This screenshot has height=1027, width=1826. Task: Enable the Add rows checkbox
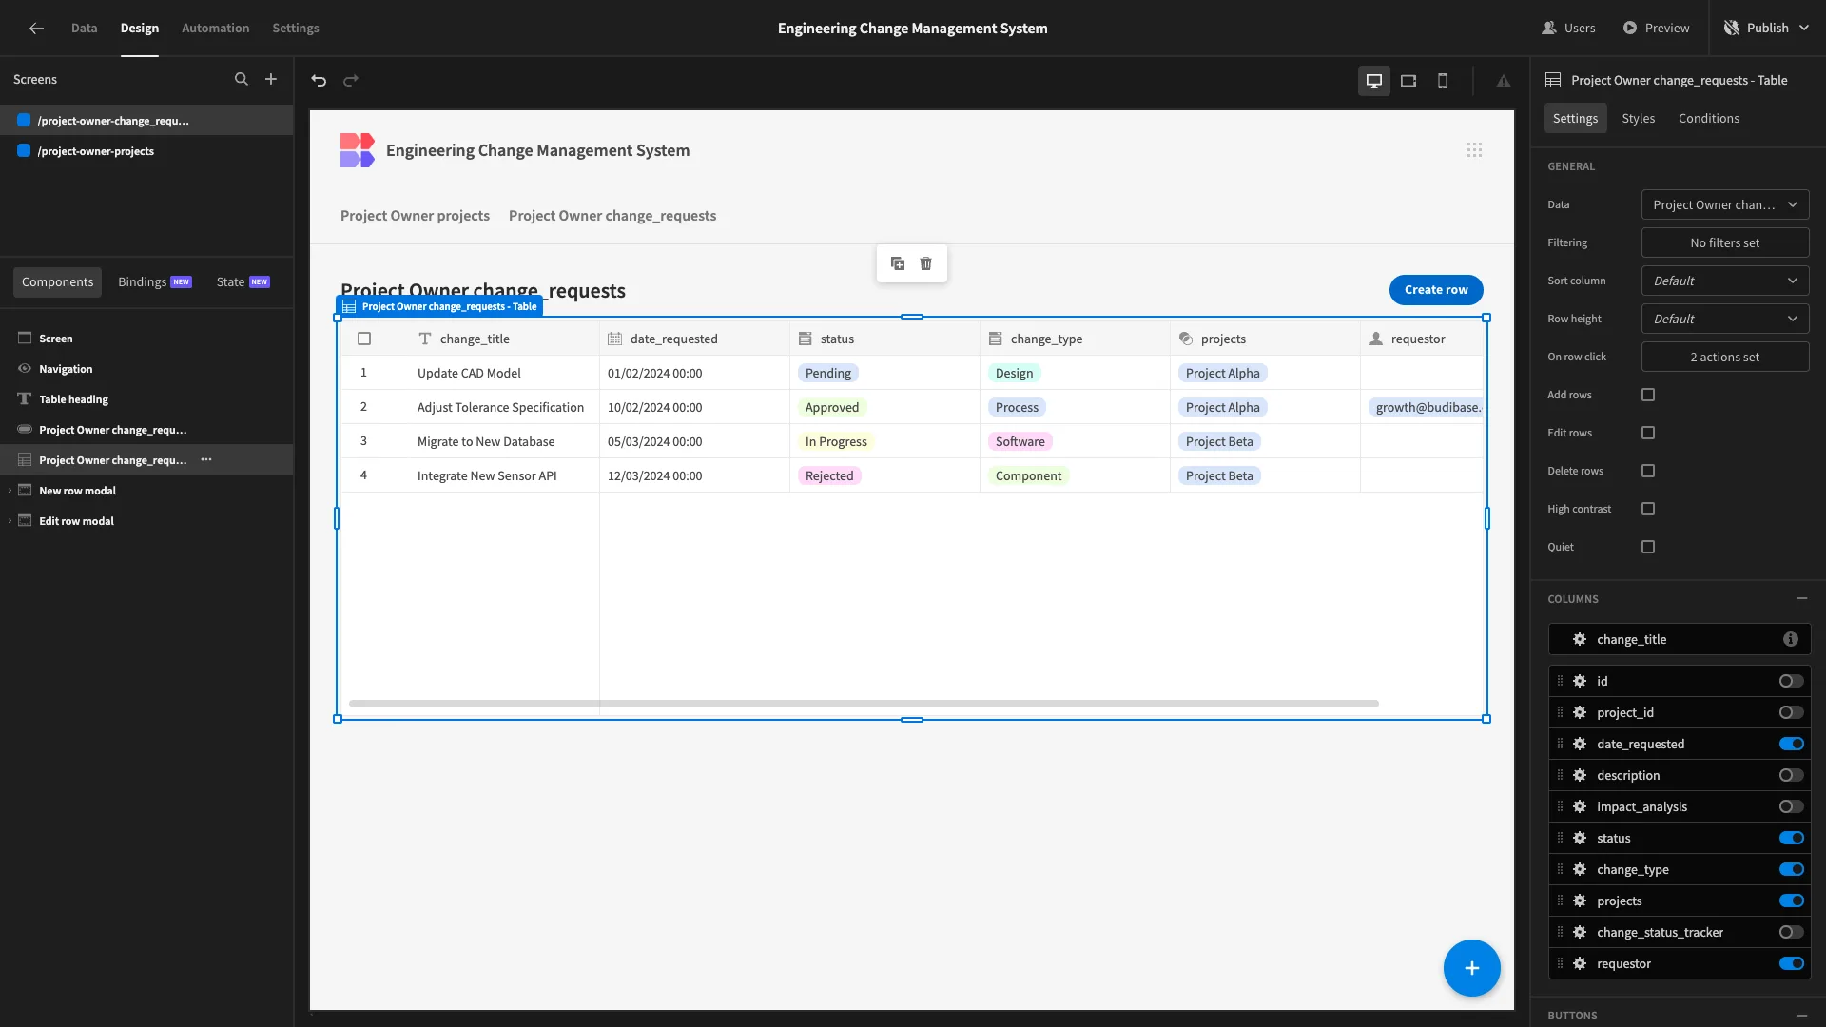pos(1648,395)
